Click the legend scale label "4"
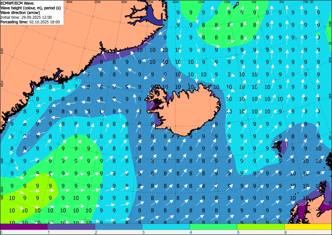 click(x=191, y=232)
